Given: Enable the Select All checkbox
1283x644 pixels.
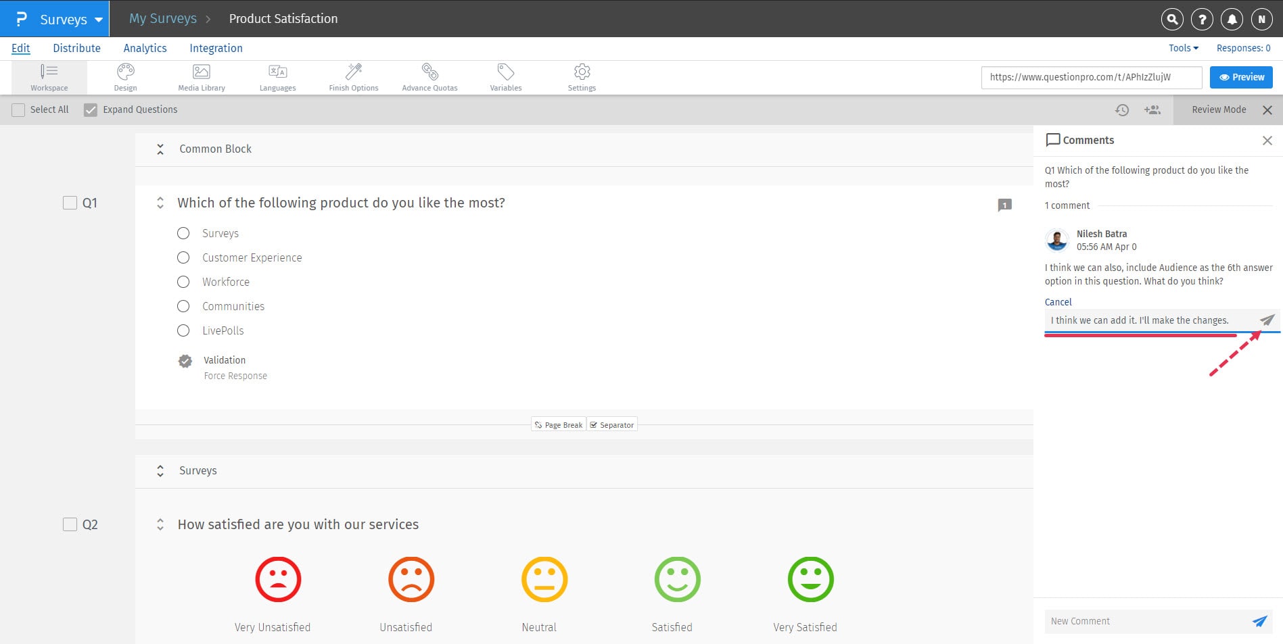Looking at the screenshot, I should pyautogui.click(x=18, y=109).
